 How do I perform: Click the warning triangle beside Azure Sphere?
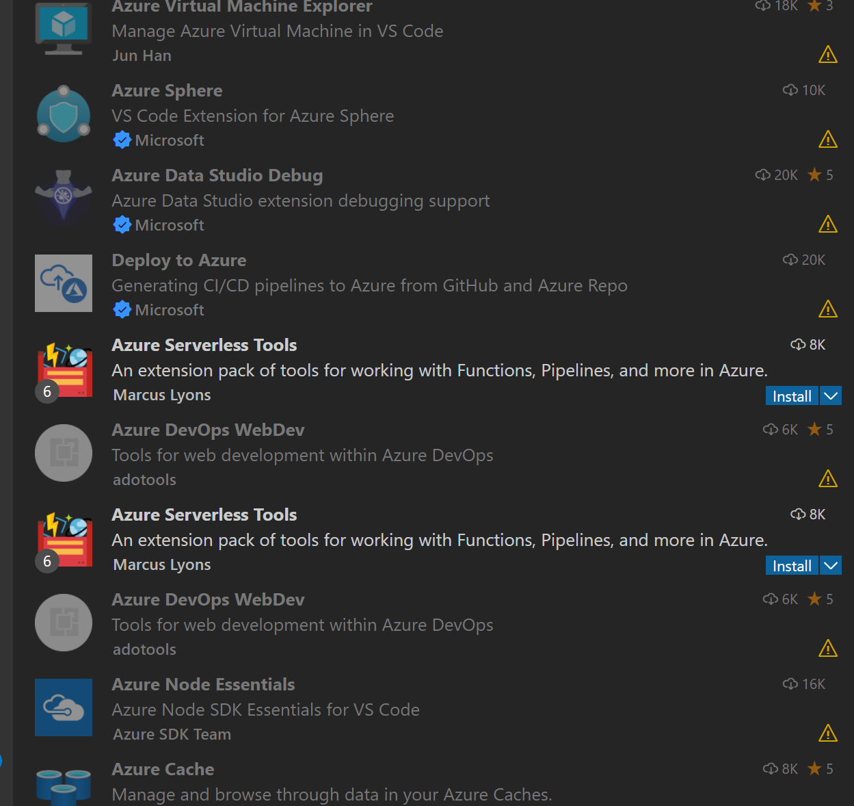827,139
